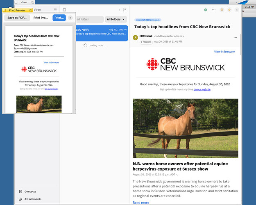Click the Print Preview window title
Image resolution: width=256 pixels, height=205 pixels.
pyautogui.click(x=17, y=10)
